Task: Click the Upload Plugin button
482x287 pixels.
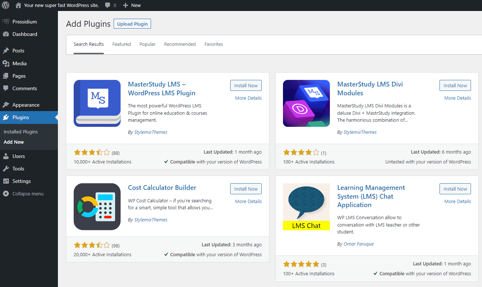Action: click(x=132, y=24)
